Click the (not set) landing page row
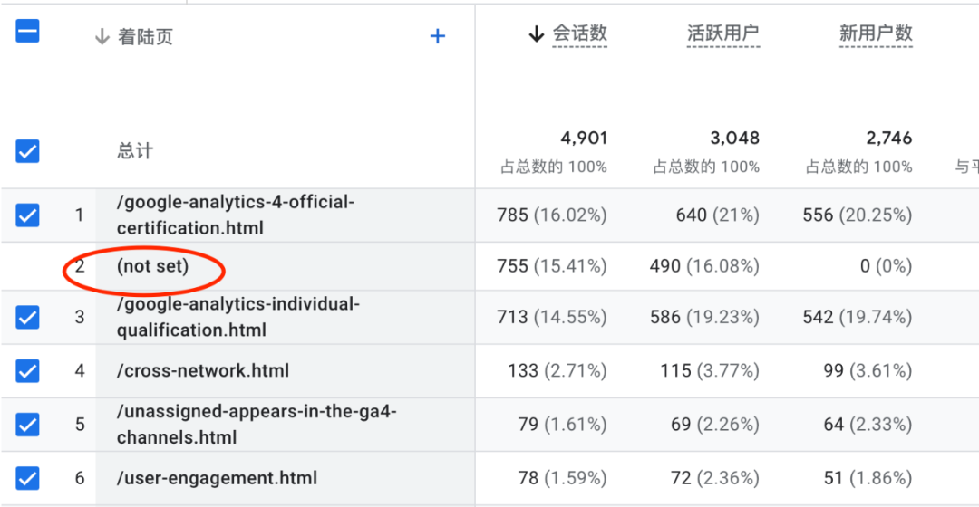The width and height of the screenshot is (979, 507). click(152, 266)
